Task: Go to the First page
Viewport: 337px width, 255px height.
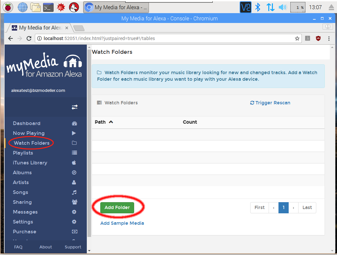Action: point(260,208)
